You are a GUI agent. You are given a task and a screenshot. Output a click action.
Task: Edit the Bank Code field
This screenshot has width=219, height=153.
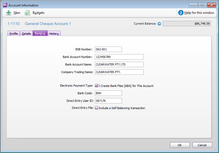[108, 93]
